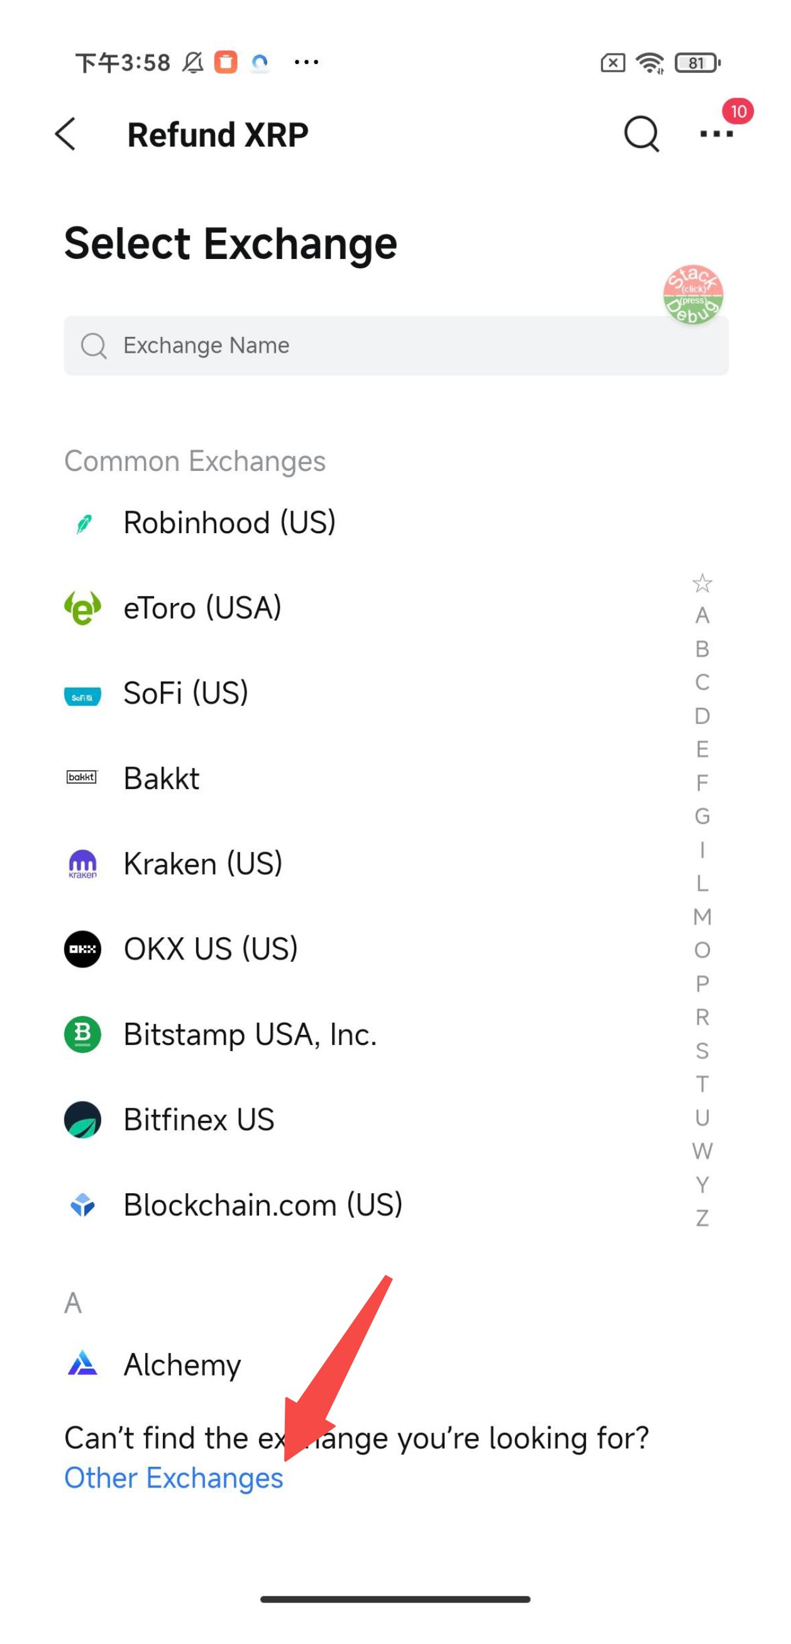Tap the search magnifier icon in header
Image resolution: width=791 pixels, height=1644 pixels.
pos(641,134)
